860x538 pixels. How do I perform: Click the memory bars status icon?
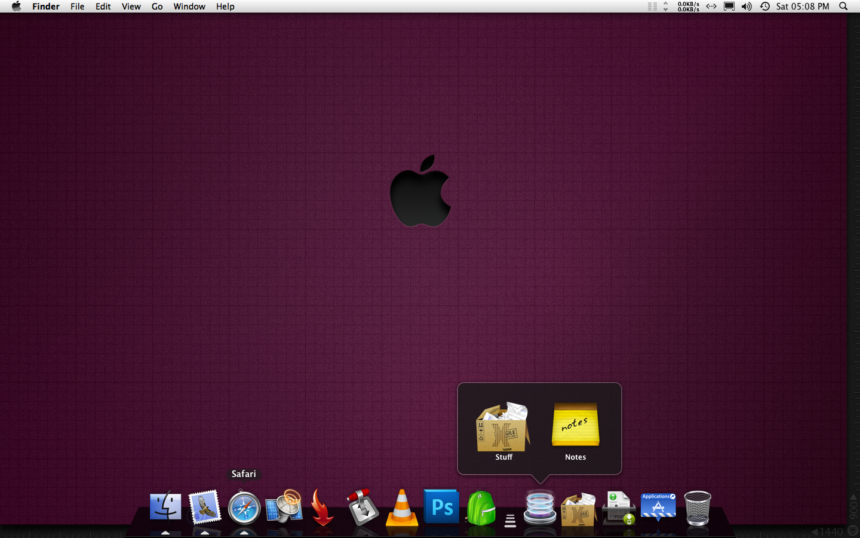pos(652,7)
